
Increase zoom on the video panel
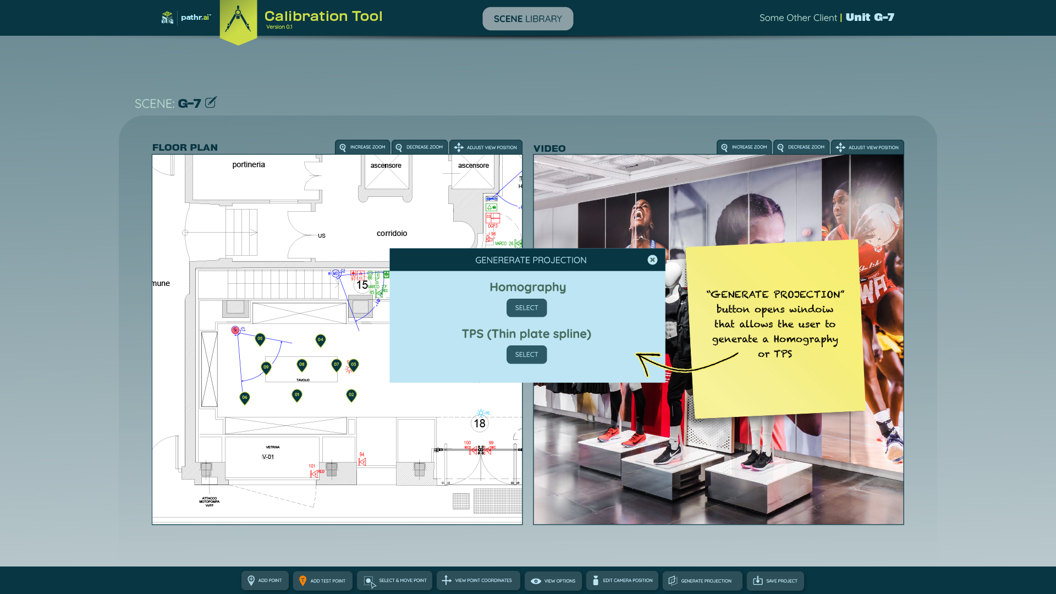pos(744,147)
